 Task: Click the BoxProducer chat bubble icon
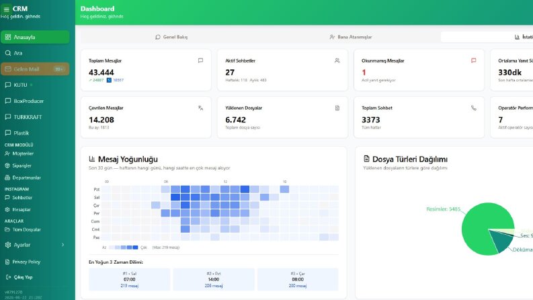tap(8, 101)
